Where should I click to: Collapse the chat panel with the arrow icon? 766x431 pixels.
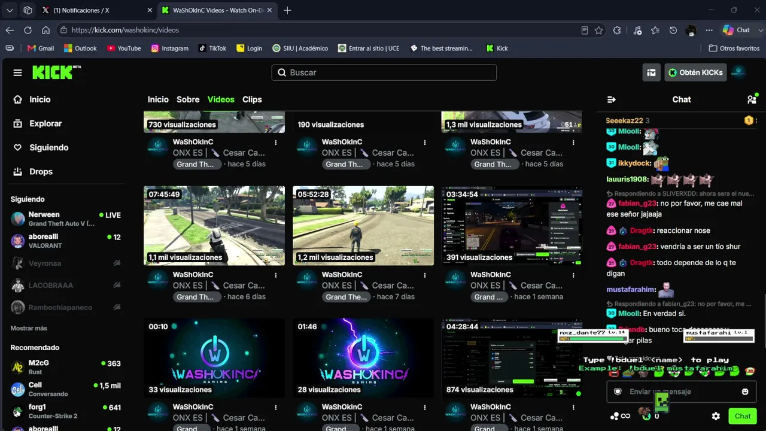tap(611, 99)
